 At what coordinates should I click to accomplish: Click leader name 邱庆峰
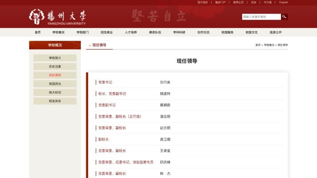point(165,162)
